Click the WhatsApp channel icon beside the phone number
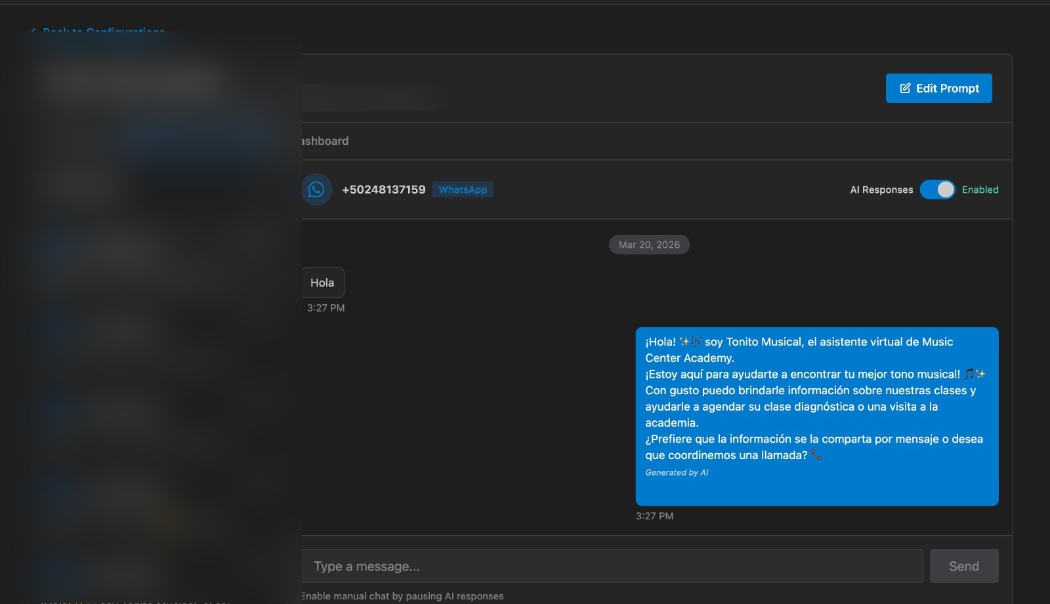1050x604 pixels. [x=317, y=190]
